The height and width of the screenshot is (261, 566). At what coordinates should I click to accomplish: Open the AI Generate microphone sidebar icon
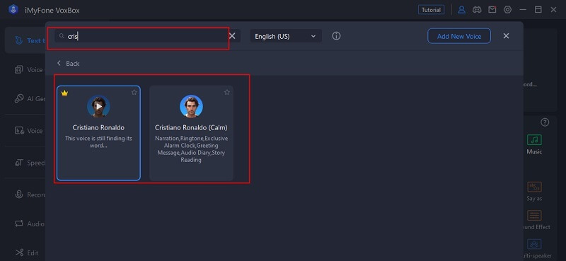coord(19,98)
